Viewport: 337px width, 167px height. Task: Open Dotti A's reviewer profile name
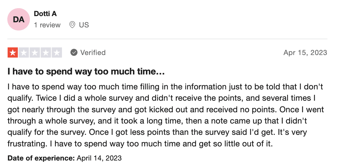(x=45, y=14)
